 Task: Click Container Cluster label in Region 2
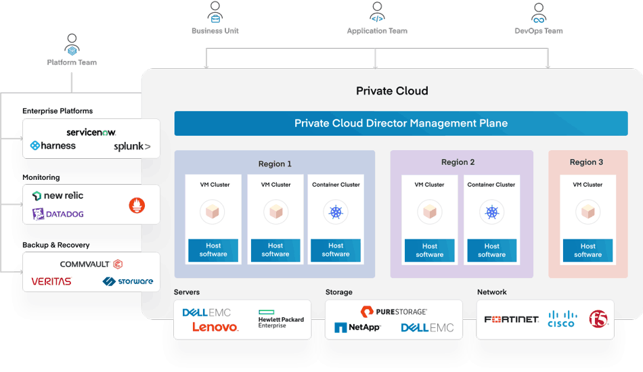(491, 185)
